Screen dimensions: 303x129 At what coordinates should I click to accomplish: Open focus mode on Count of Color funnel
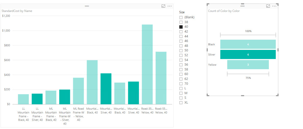[x=268, y=6]
